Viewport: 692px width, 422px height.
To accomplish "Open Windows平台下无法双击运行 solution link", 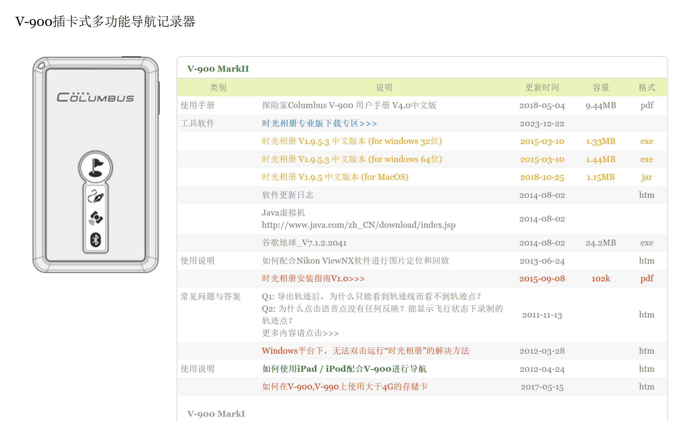I will 366,351.
